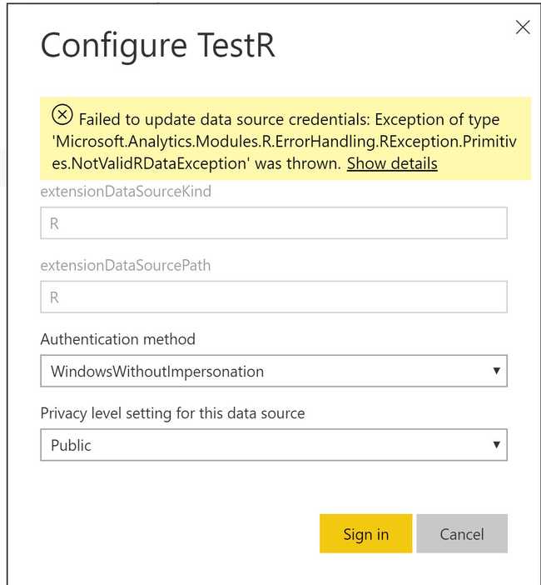Close the Configure TestR dialog
The width and height of the screenshot is (541, 585).
pos(523,27)
